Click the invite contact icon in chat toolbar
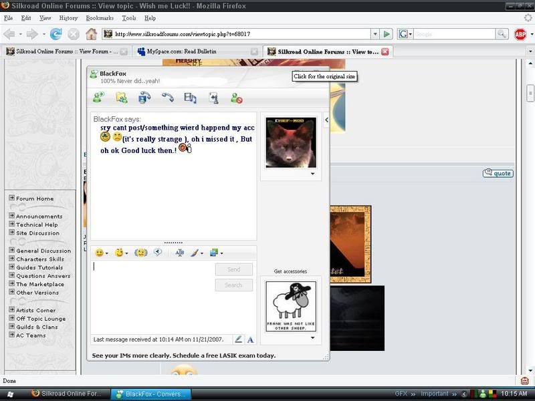Viewport: 535px width, 401px height. [99, 98]
